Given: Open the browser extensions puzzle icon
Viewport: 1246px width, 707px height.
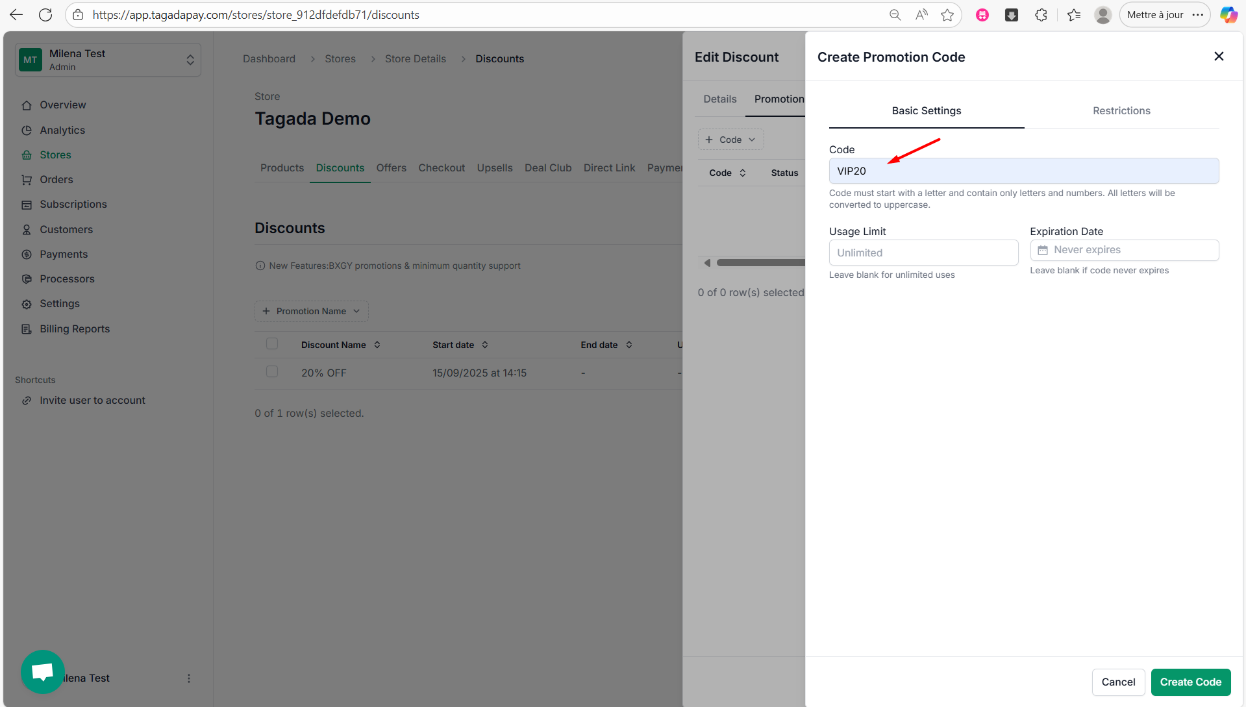Looking at the screenshot, I should 1041,15.
